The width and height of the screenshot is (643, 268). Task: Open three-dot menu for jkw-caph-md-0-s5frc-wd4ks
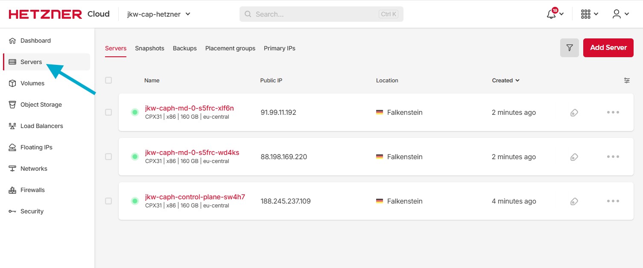613,157
